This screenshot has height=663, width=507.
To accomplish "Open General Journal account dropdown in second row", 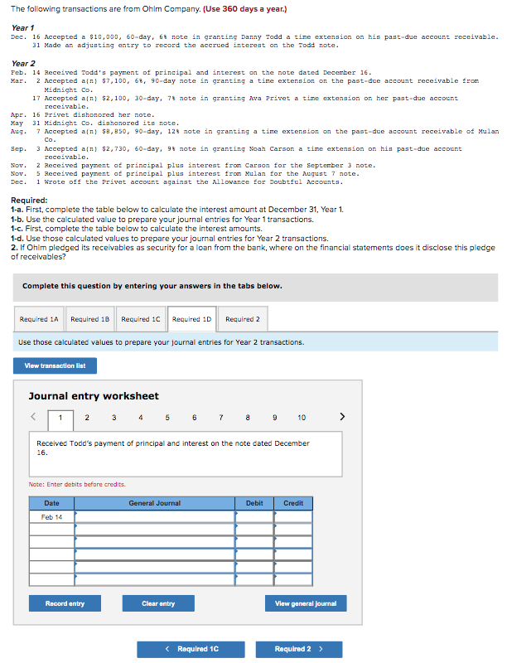I will click(155, 530).
